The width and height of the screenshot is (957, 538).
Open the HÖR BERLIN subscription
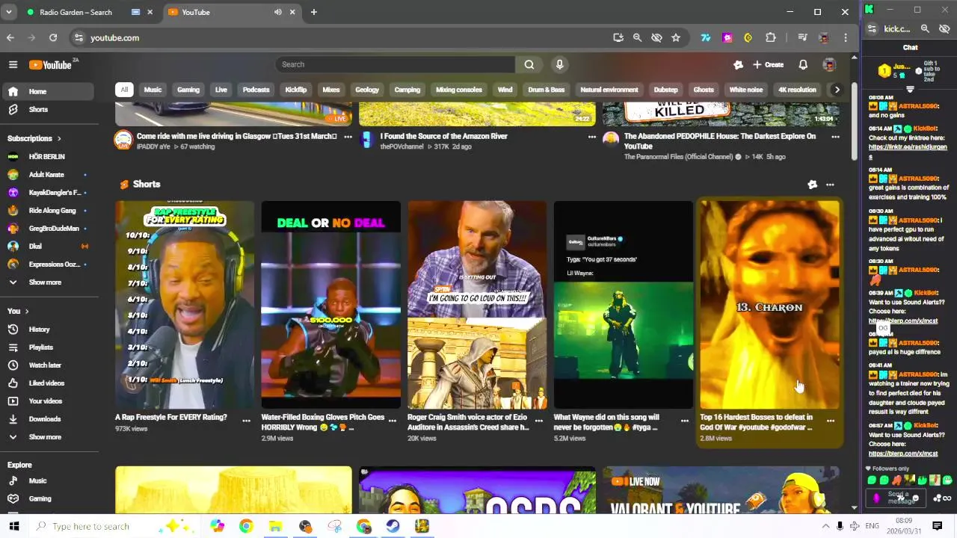click(46, 157)
